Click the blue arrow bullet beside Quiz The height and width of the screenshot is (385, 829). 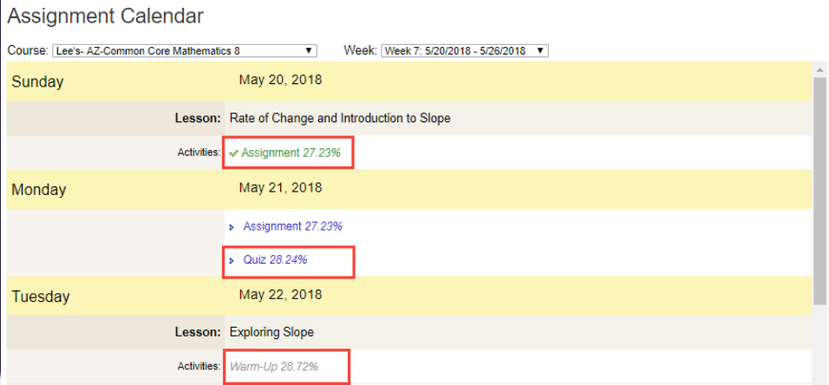click(232, 260)
